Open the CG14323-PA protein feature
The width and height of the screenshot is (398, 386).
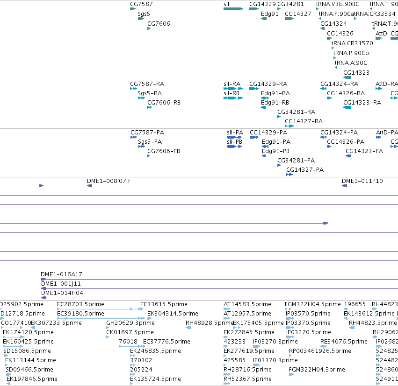coord(348,156)
